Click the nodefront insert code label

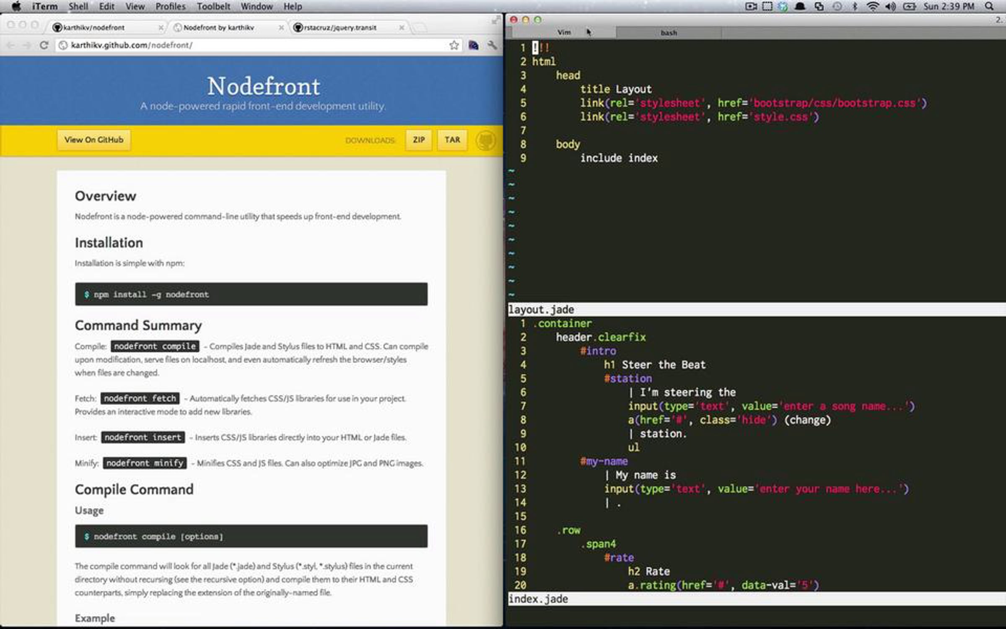[x=143, y=437]
